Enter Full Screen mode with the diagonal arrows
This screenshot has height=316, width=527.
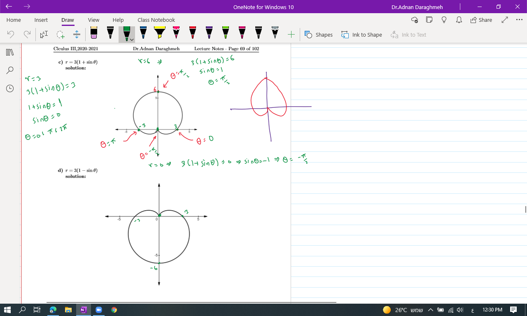[505, 20]
